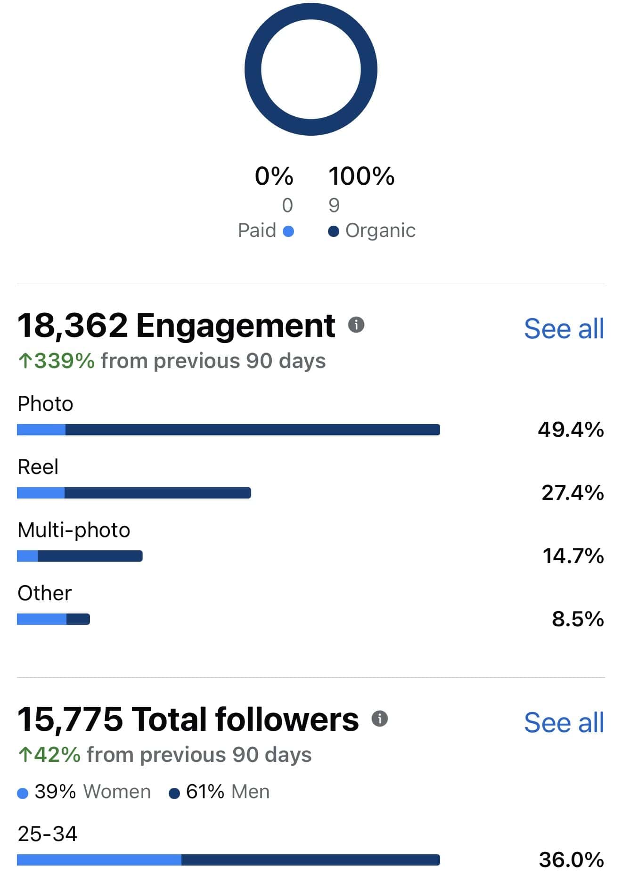Select the Reel engagement bar

point(134,492)
